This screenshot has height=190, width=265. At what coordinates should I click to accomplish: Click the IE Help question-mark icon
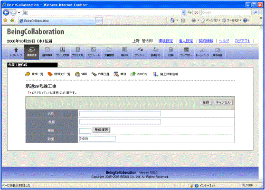pyautogui.click(x=245, y=21)
